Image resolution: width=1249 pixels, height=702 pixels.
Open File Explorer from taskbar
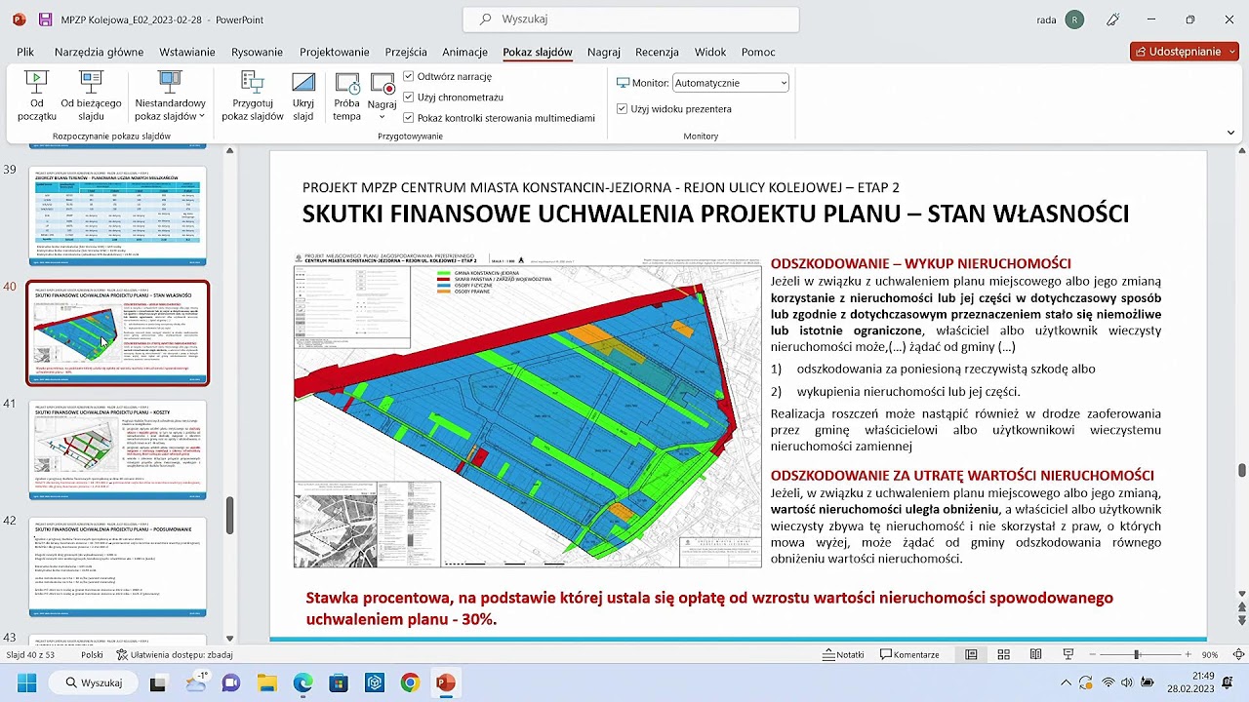tap(266, 682)
